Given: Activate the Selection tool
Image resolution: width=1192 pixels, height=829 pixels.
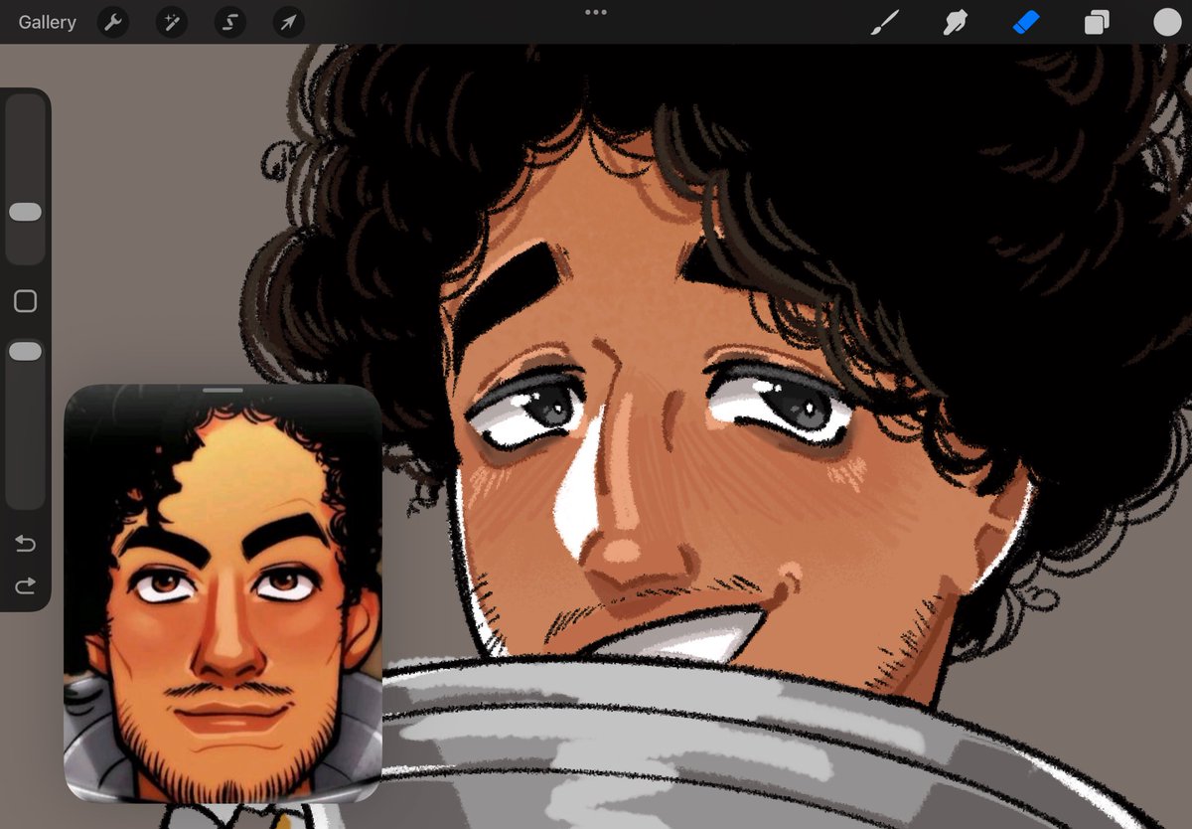Looking at the screenshot, I should coord(230,22).
